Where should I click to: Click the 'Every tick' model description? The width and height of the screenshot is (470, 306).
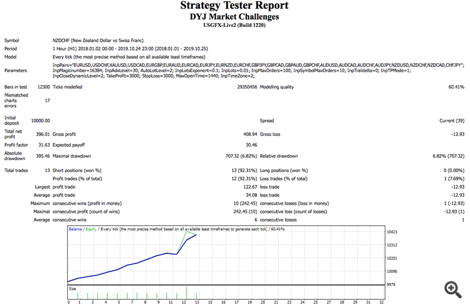click(129, 57)
